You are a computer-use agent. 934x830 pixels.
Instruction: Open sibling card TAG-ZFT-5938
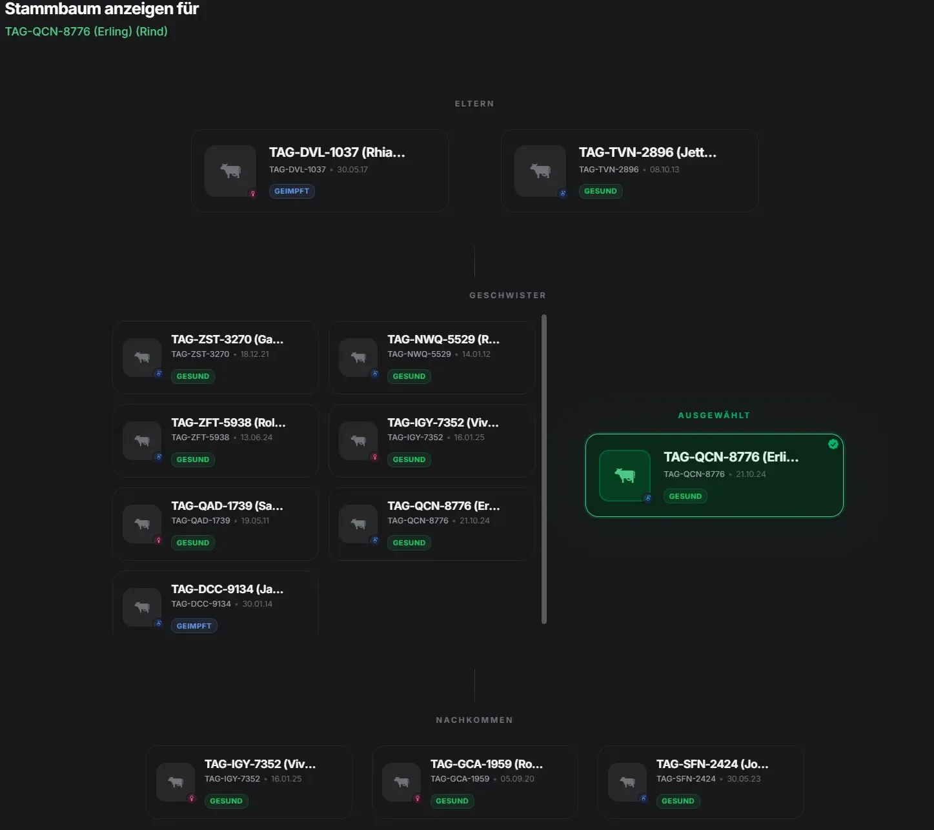[216, 441]
